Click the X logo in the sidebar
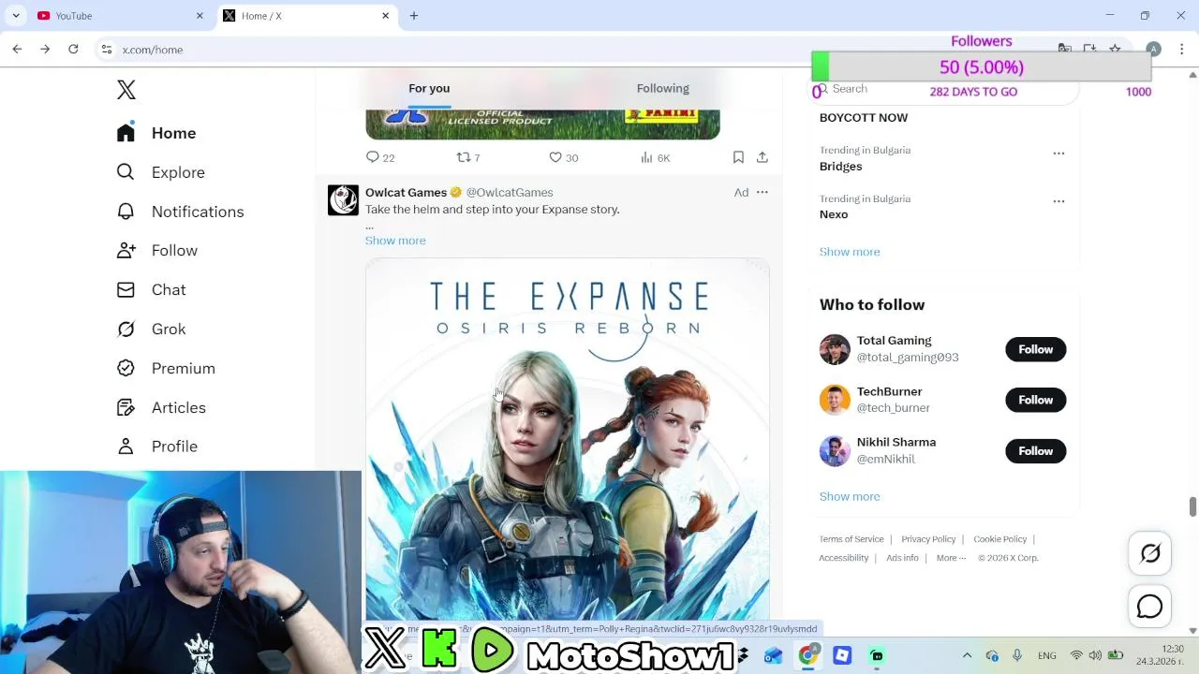Image resolution: width=1199 pixels, height=674 pixels. (x=126, y=90)
